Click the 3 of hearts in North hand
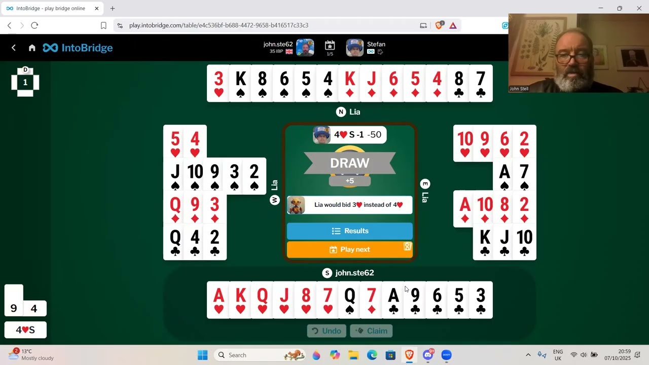The width and height of the screenshot is (649, 365). 219,83
